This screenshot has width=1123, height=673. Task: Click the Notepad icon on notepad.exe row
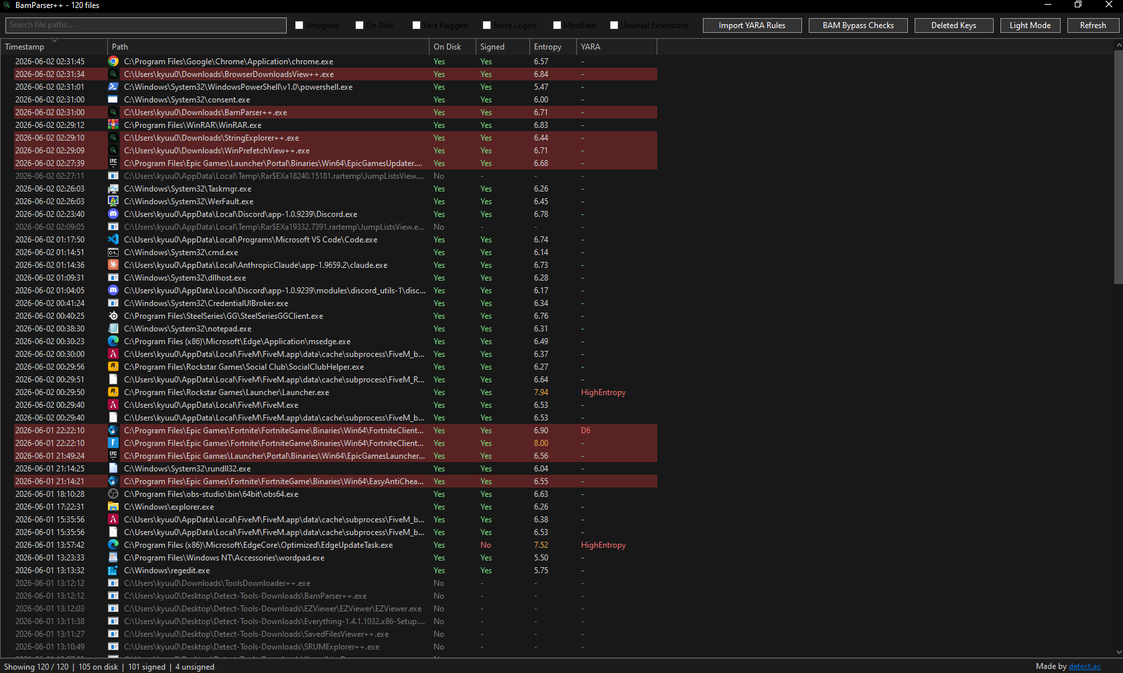(113, 329)
